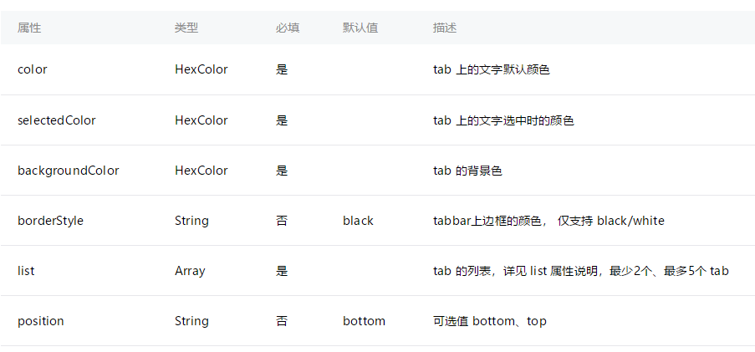Click the backgroundColor property name
Screen dimensions: 755x352
point(69,171)
